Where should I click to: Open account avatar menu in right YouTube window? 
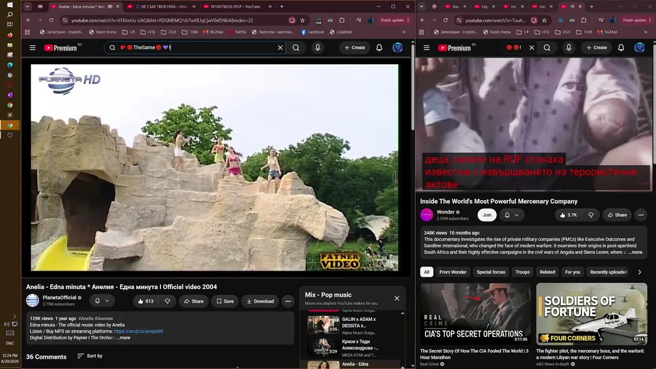[640, 48]
